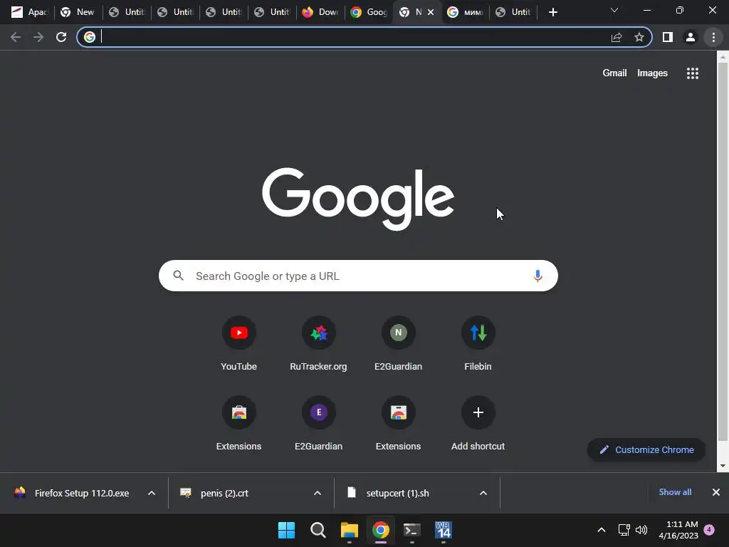The image size is (729, 547).
Task: Expand penis (2).crt download options
Action: (318, 493)
